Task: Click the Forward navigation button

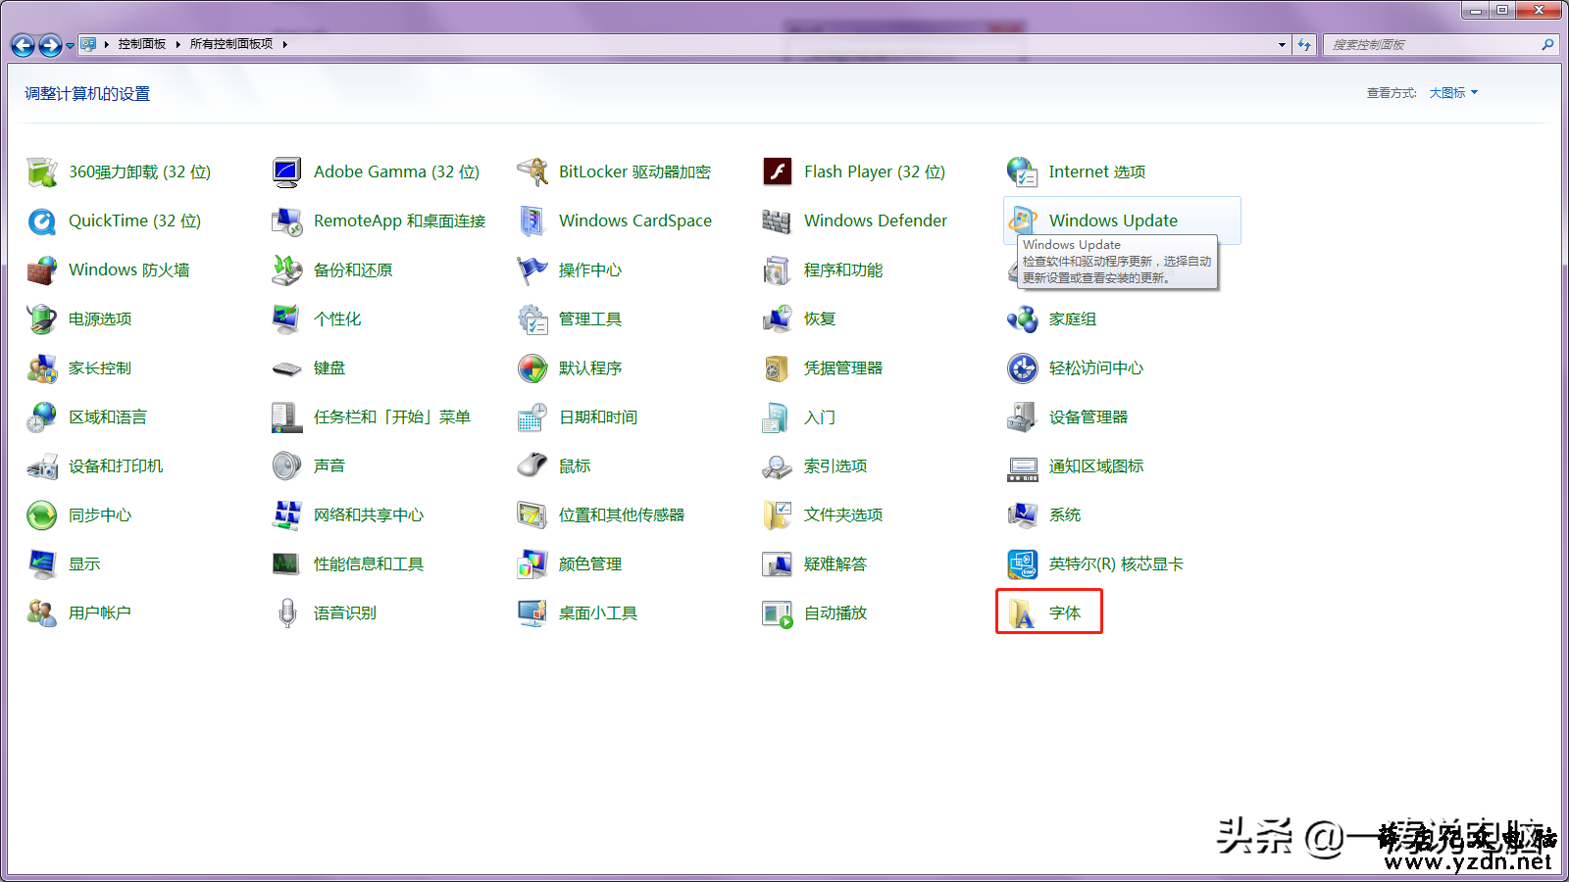Action: click(x=50, y=45)
